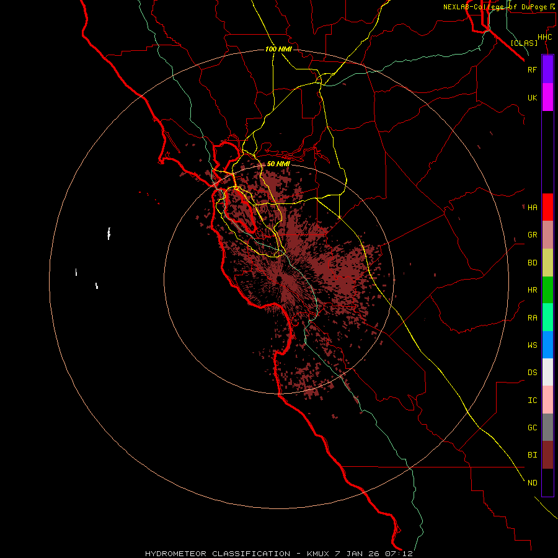Click the ND black legend swatch
This screenshot has height=558, width=558.
(x=547, y=482)
